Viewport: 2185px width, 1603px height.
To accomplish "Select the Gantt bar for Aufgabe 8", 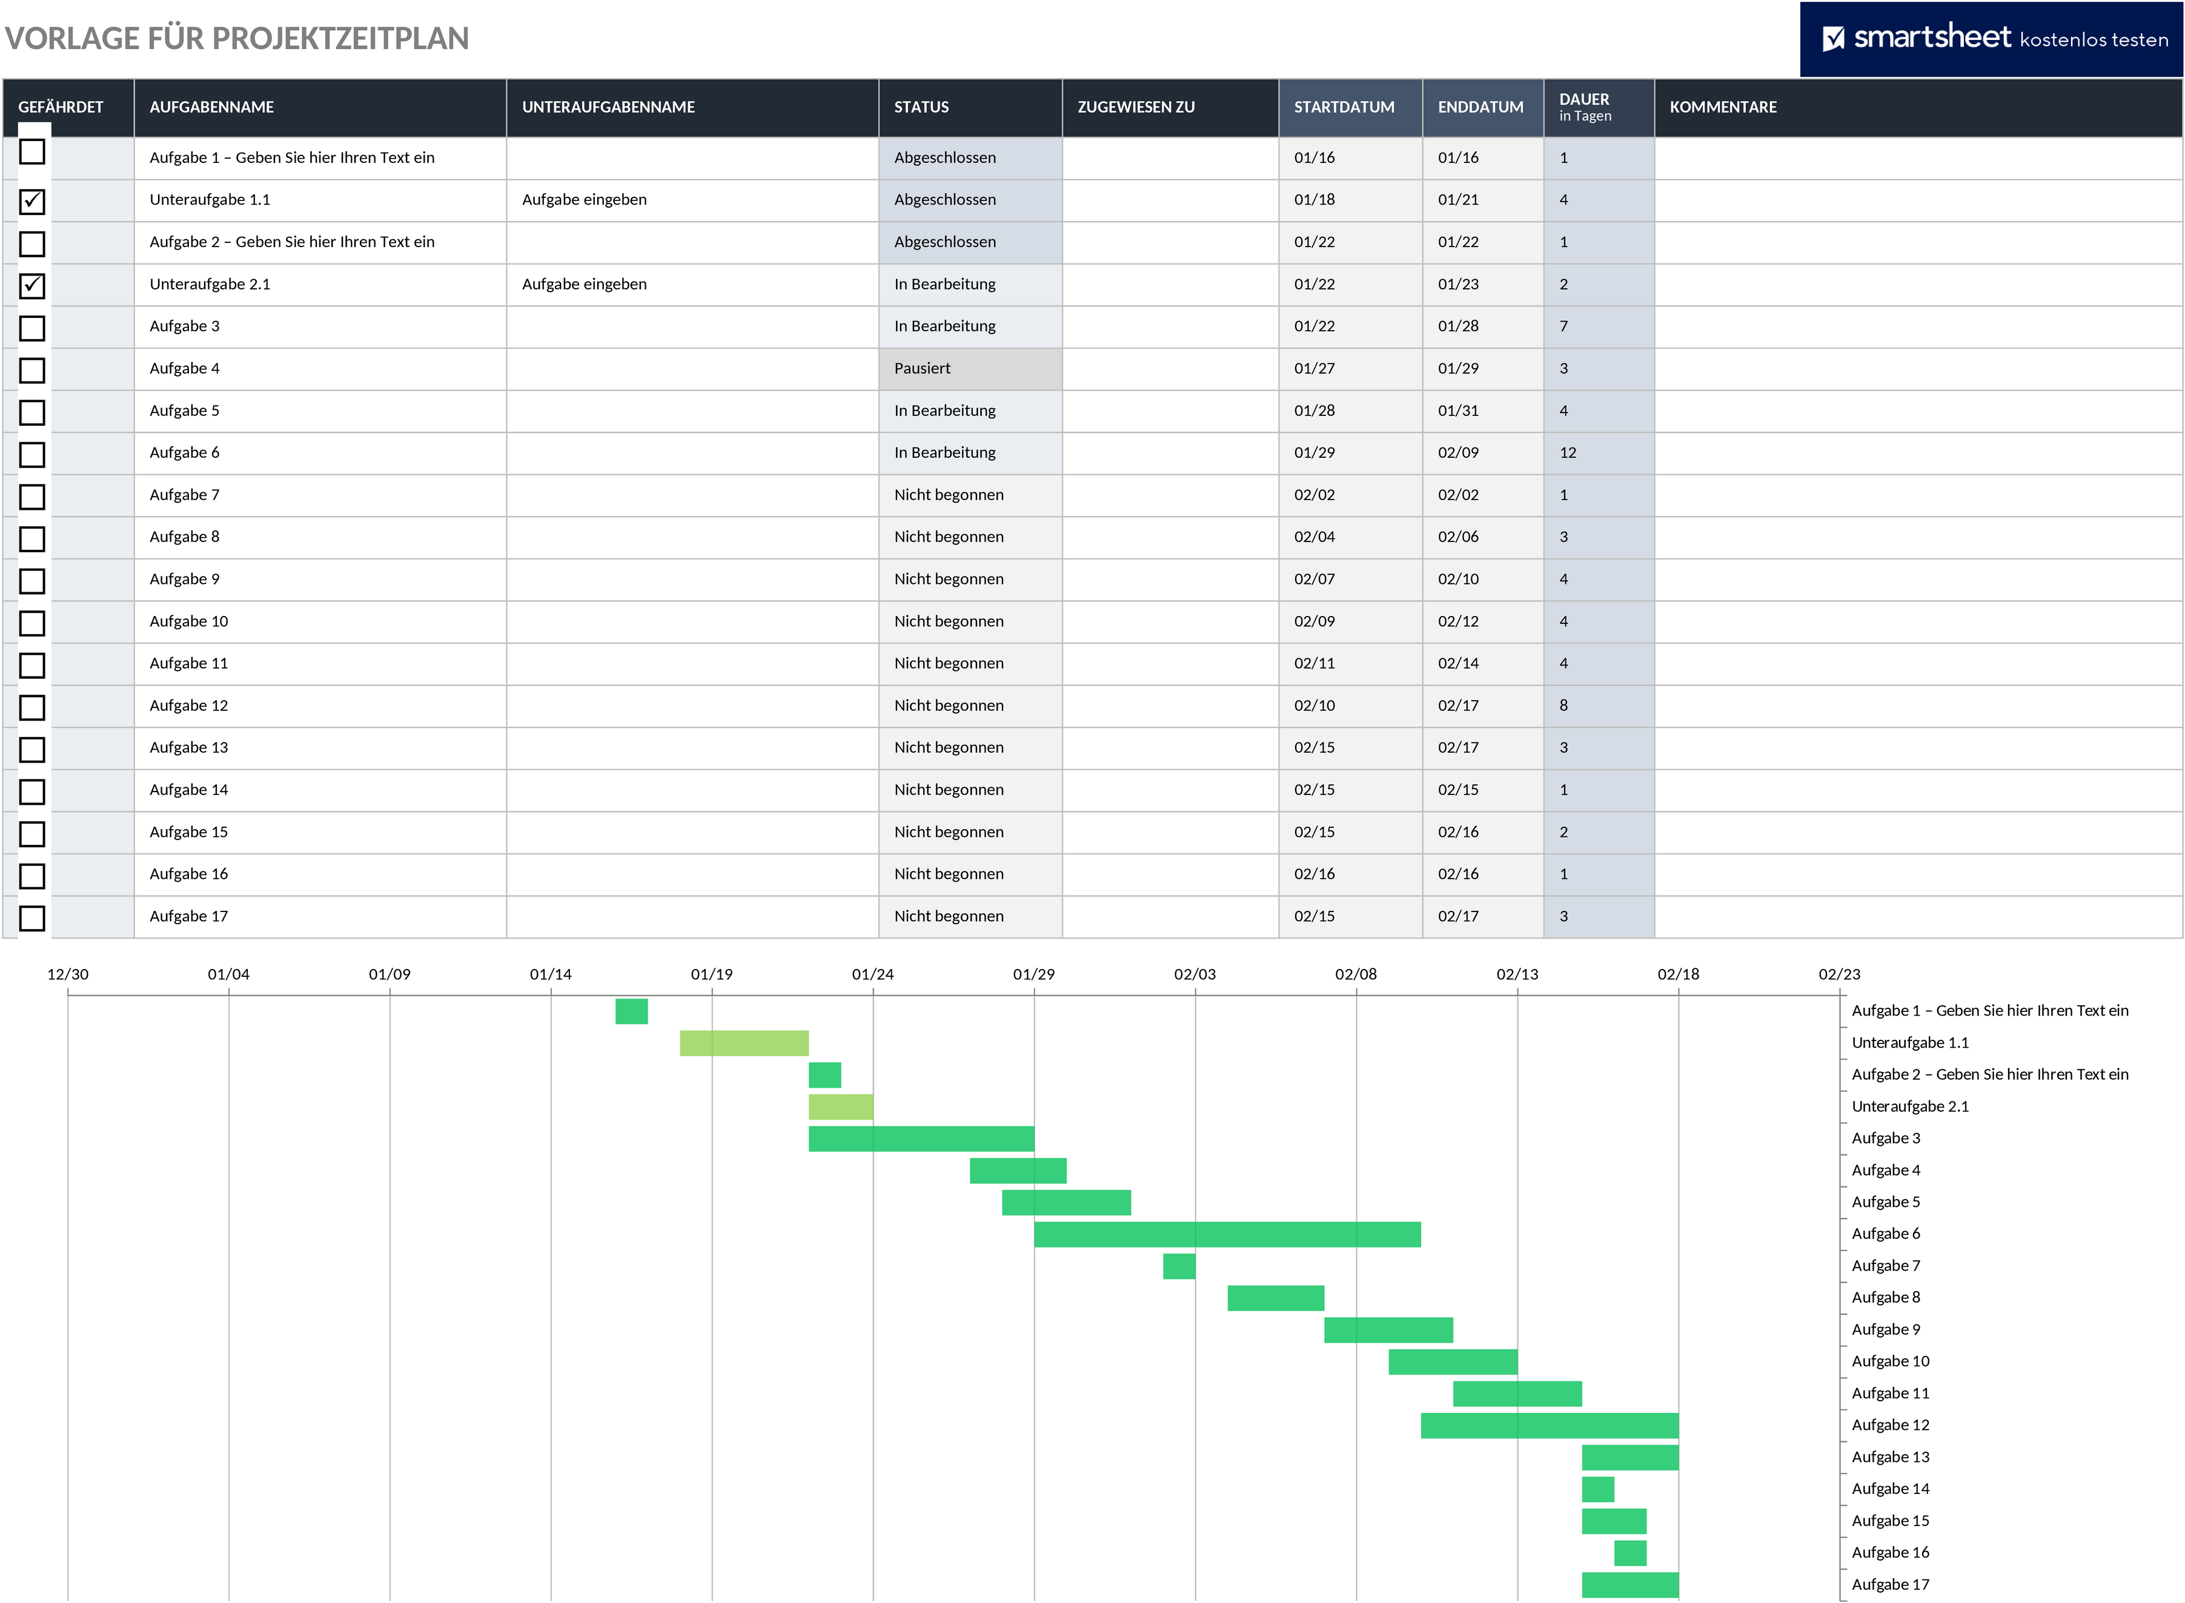I will pos(1276,1298).
